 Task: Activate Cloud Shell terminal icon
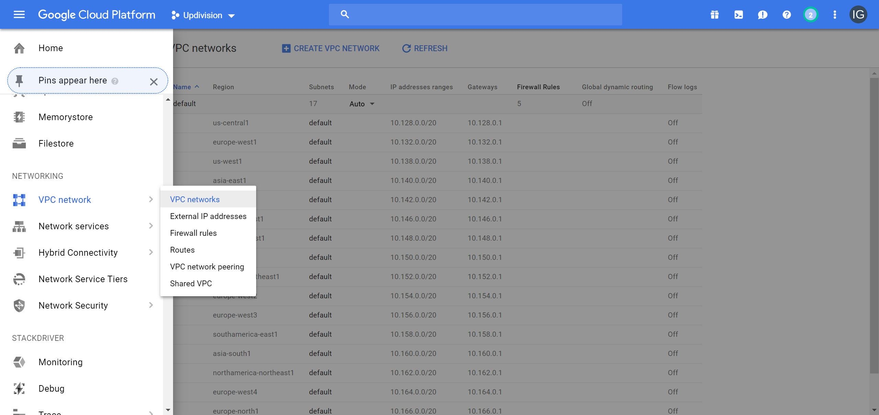739,15
